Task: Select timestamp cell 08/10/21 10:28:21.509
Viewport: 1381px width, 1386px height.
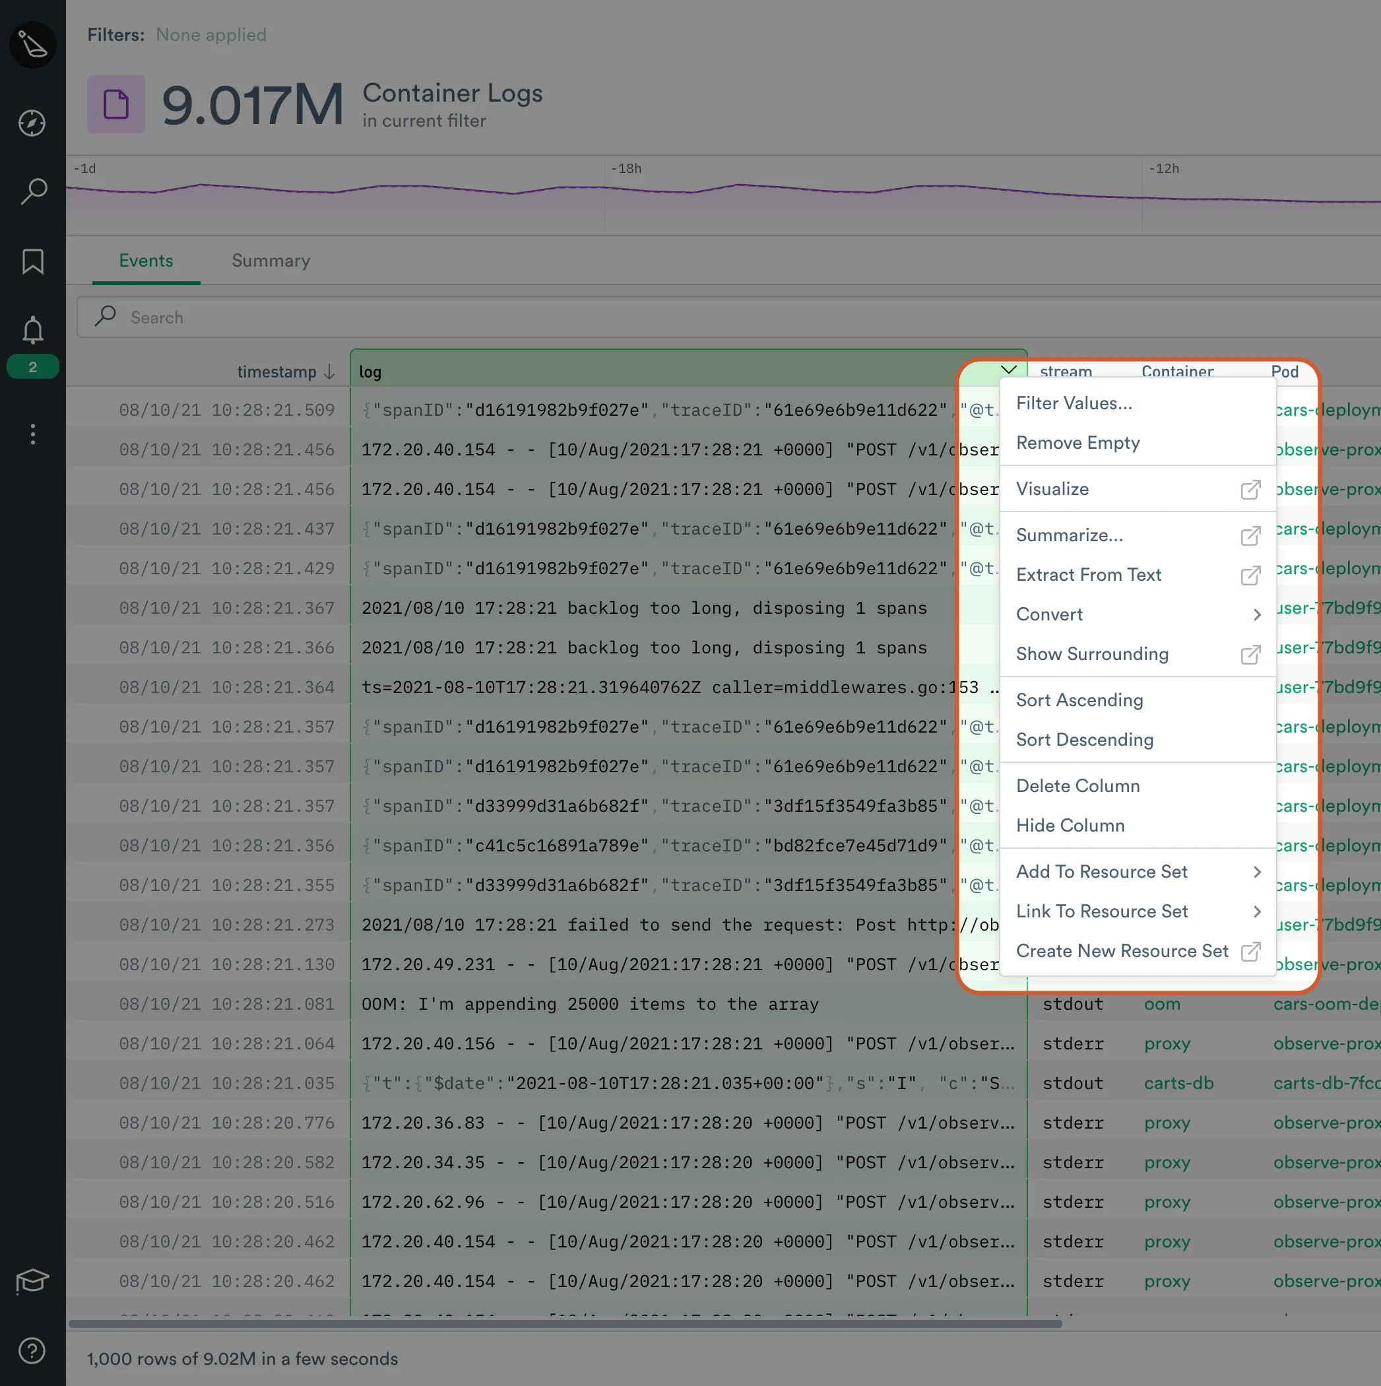Action: [x=226, y=411]
